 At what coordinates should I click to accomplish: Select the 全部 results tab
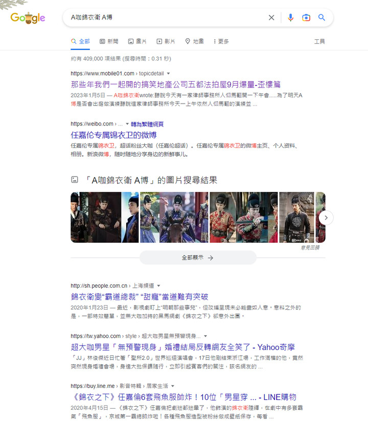80,41
